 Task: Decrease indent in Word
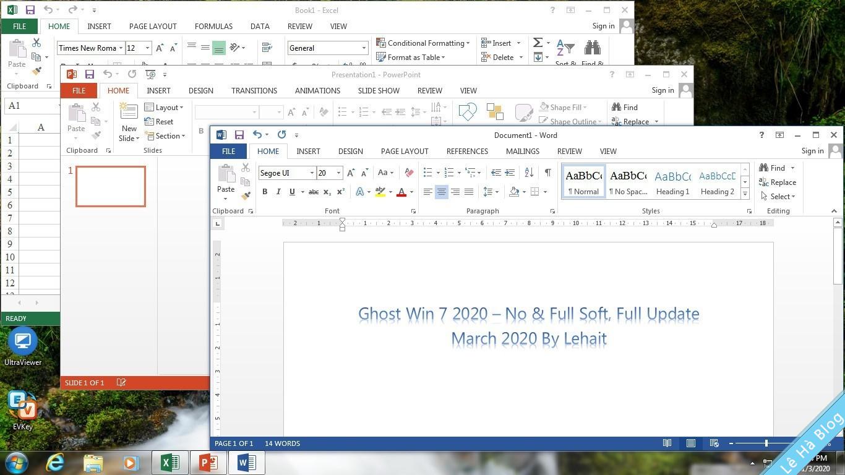495,173
